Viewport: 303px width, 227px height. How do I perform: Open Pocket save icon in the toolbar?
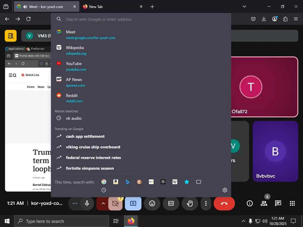click(253, 19)
